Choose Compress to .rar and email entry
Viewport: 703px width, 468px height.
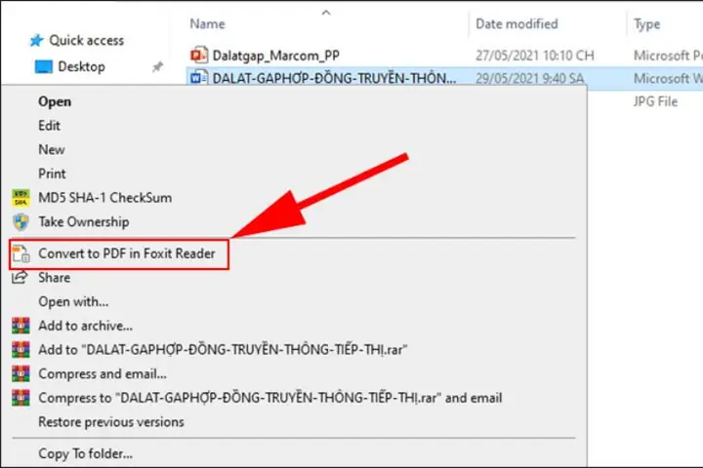[270, 398]
